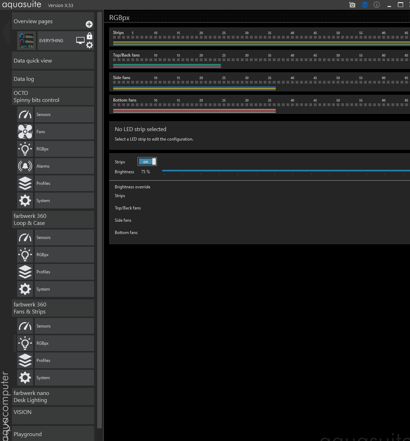Open Data quick view section
410x441 pixels.
(53, 61)
